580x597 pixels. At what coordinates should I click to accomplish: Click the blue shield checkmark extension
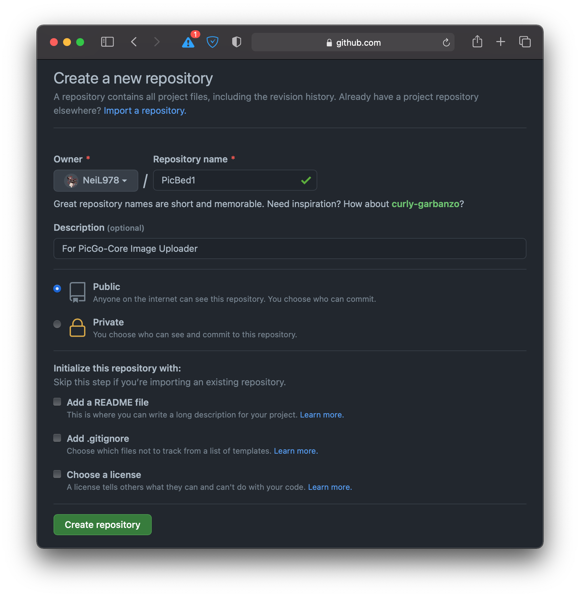click(212, 42)
